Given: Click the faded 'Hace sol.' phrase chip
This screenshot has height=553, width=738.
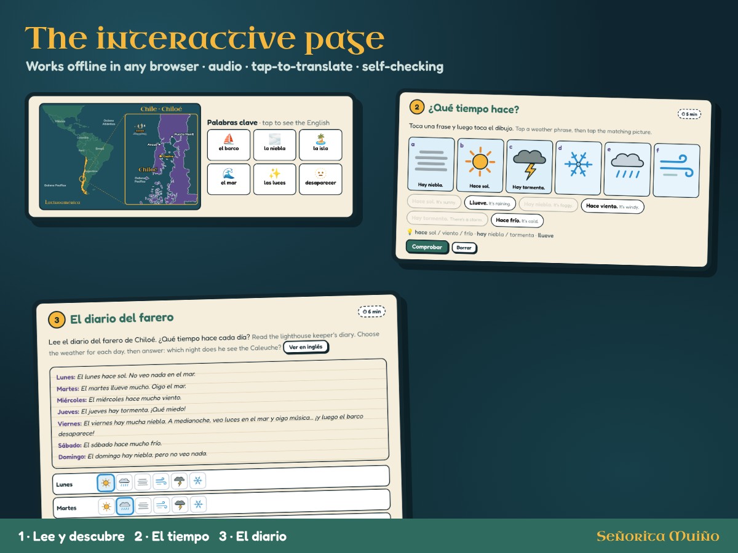Looking at the screenshot, I should point(434,202).
